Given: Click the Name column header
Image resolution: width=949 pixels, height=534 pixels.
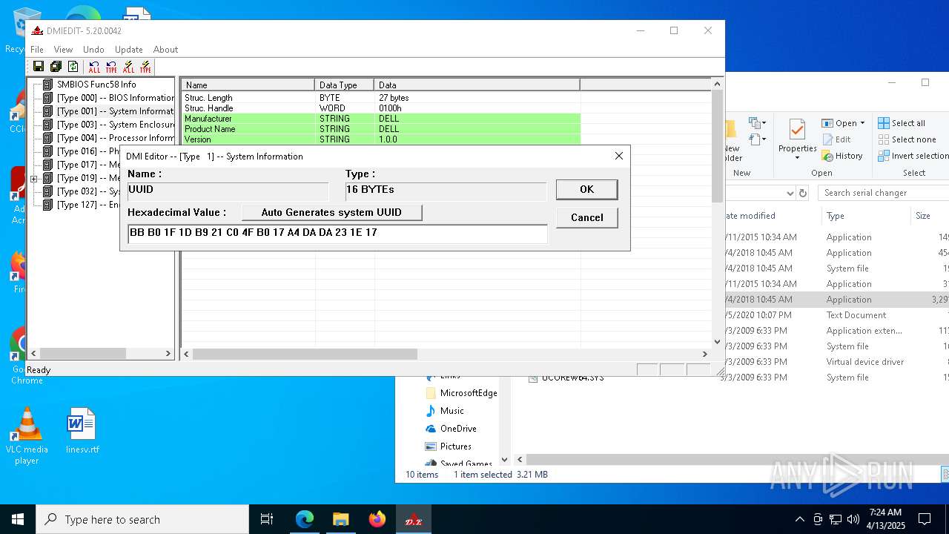Looking at the screenshot, I should point(248,85).
